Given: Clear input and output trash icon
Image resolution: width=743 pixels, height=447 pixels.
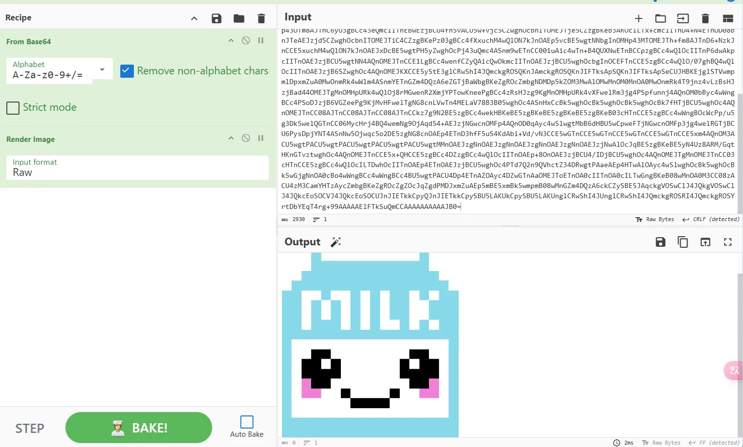Looking at the screenshot, I should [x=705, y=18].
